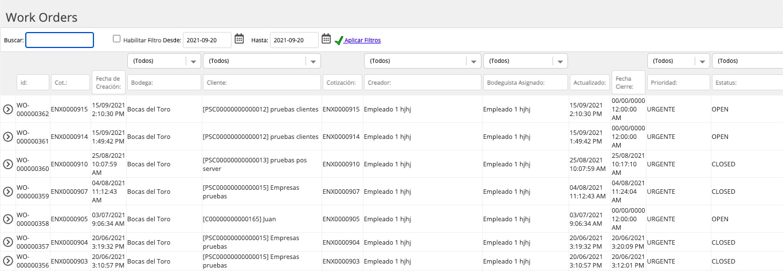Open the Bodeguista Asignado (Todos) dropdown
Image resolution: width=783 pixels, height=271 pixels.
point(526,61)
